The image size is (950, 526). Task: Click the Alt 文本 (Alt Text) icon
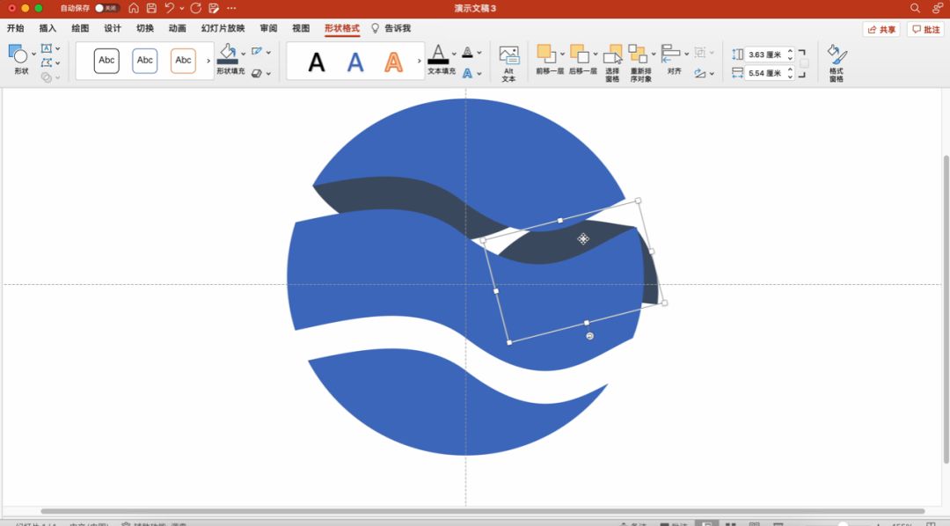(509, 55)
